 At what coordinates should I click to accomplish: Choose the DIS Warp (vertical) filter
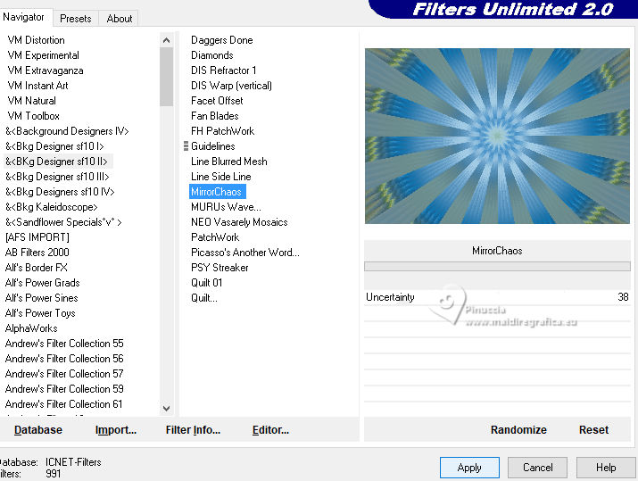(231, 86)
